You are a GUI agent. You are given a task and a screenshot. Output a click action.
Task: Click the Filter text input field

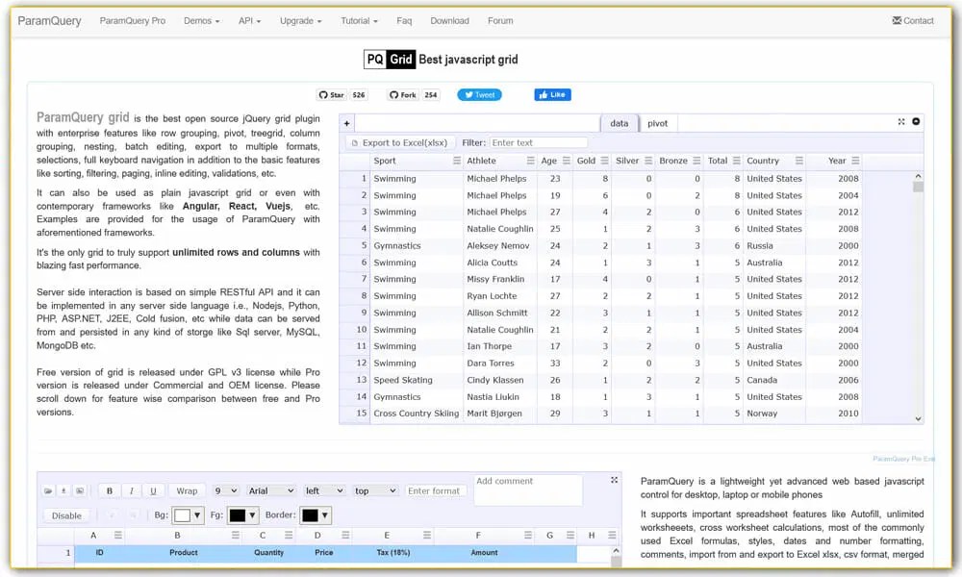click(539, 141)
